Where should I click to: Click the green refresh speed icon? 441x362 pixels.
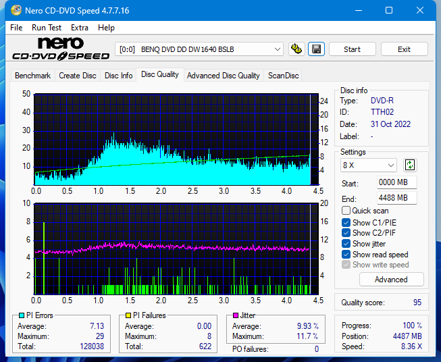click(x=410, y=165)
